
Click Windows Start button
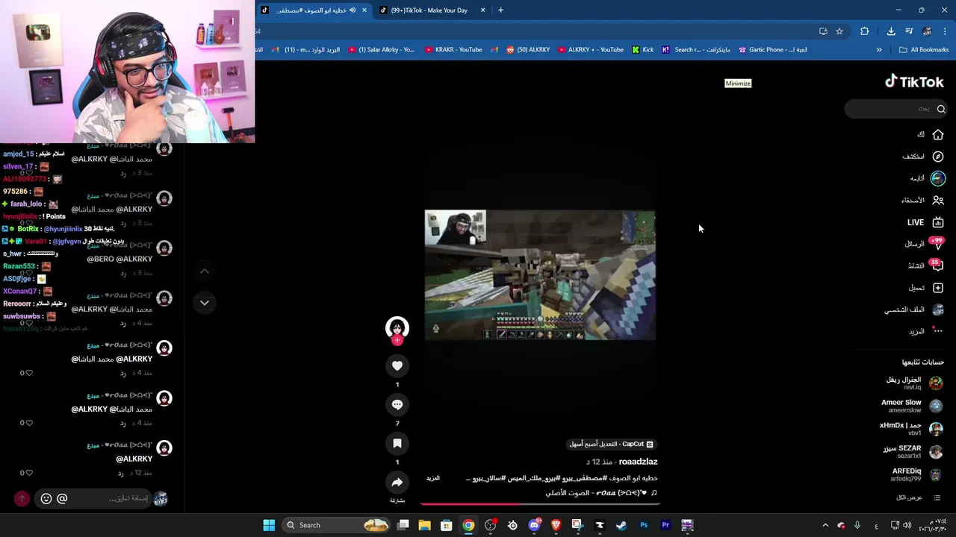coord(269,525)
